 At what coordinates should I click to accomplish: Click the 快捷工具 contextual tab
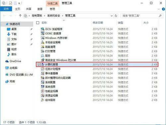[x=53, y=3]
